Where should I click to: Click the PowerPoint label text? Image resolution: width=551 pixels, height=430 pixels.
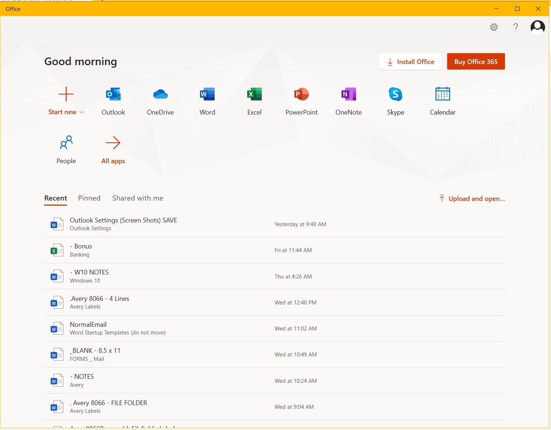point(302,112)
